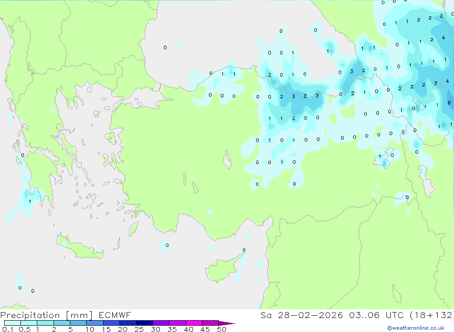Click the "0.1" legend tick label
The width and height of the screenshot is (454, 332).
click(x=8, y=329)
